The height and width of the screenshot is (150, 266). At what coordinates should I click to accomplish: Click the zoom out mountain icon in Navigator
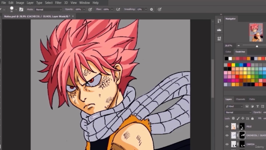point(239,45)
